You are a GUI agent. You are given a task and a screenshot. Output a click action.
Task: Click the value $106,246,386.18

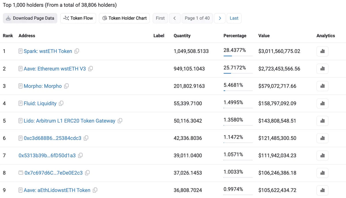(x=277, y=173)
